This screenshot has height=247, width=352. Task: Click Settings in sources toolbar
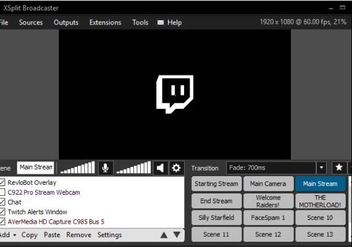tap(109, 235)
